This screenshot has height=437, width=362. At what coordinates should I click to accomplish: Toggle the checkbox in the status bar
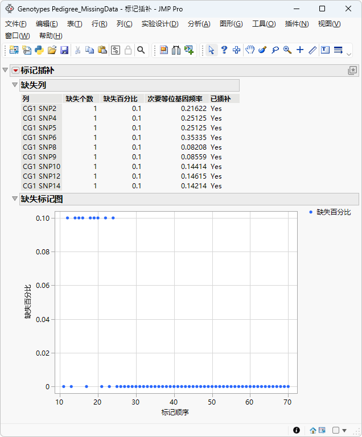(336, 430)
